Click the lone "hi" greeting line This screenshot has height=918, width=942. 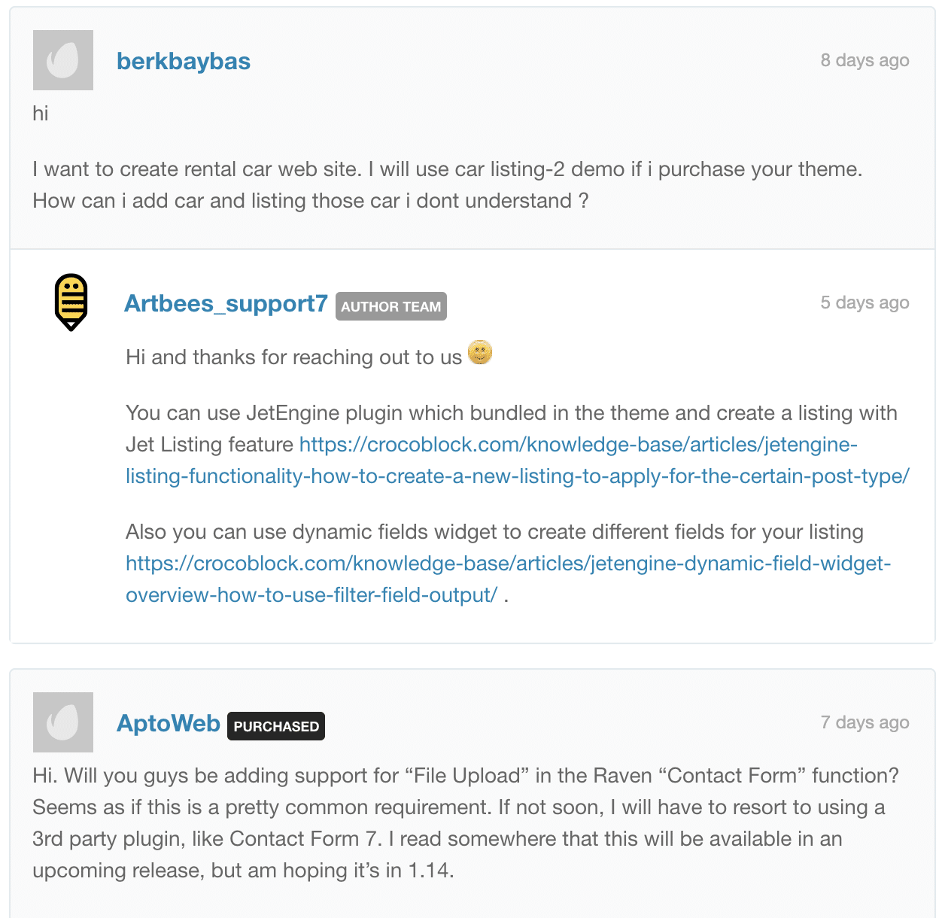click(41, 114)
